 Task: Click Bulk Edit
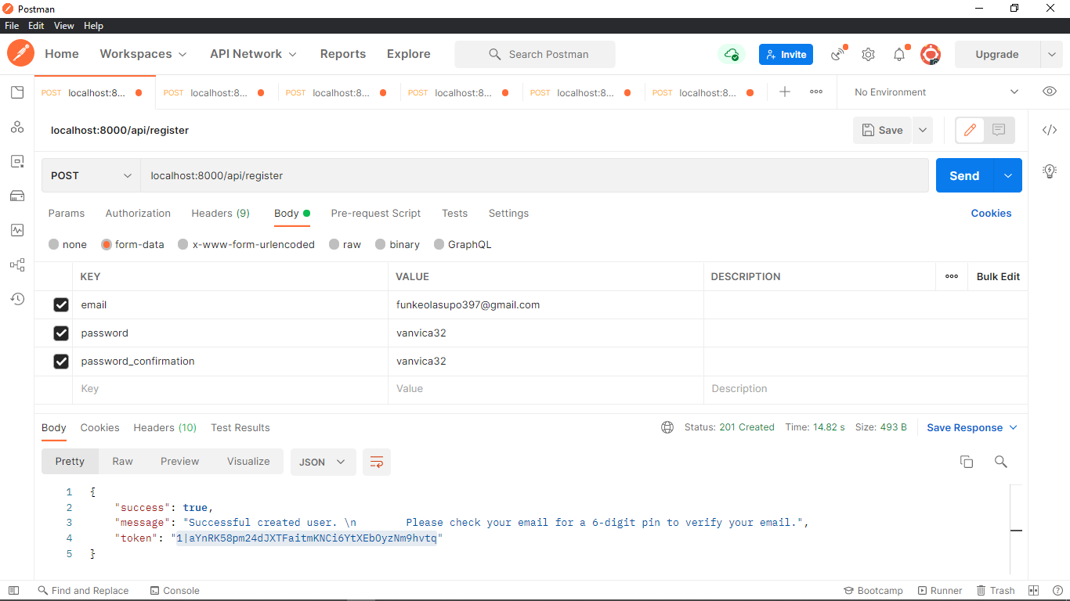click(x=998, y=276)
